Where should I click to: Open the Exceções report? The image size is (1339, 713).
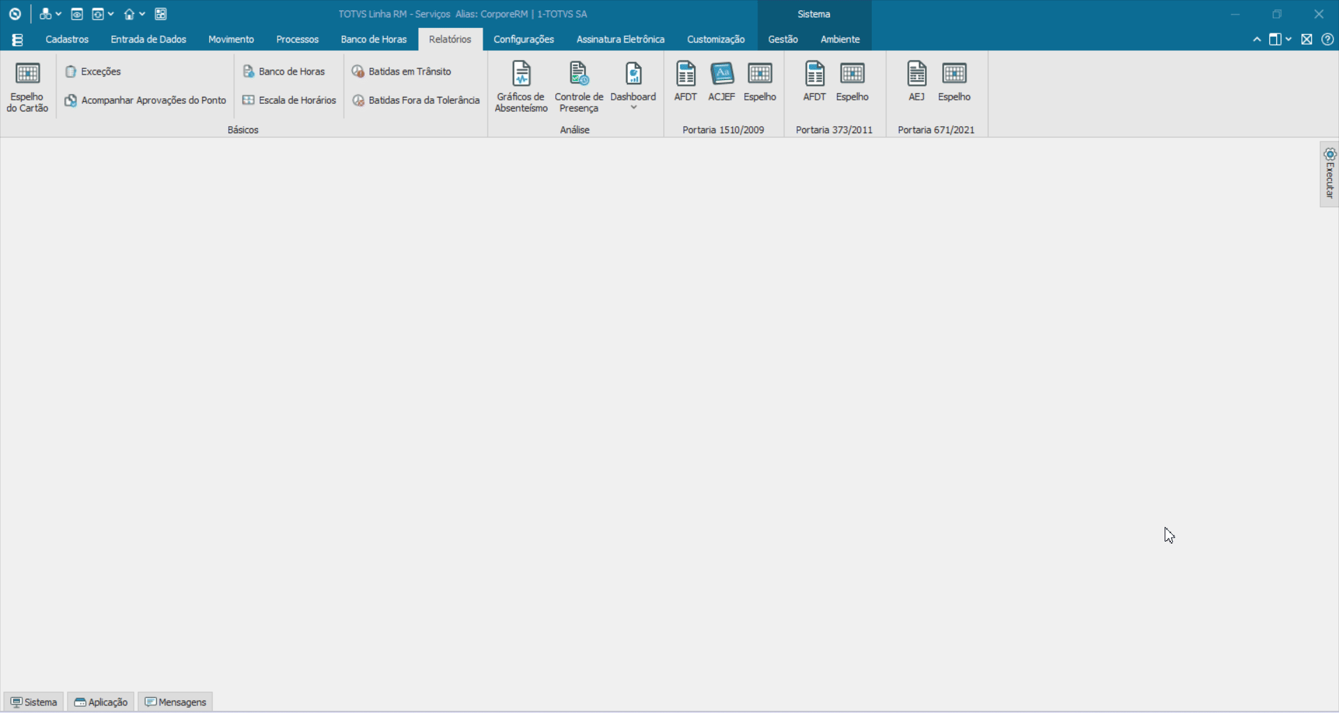[93, 71]
